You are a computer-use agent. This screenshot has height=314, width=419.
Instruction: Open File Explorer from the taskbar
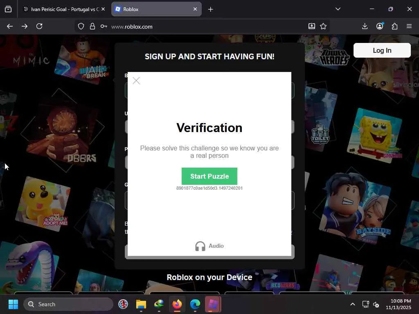[141, 304]
